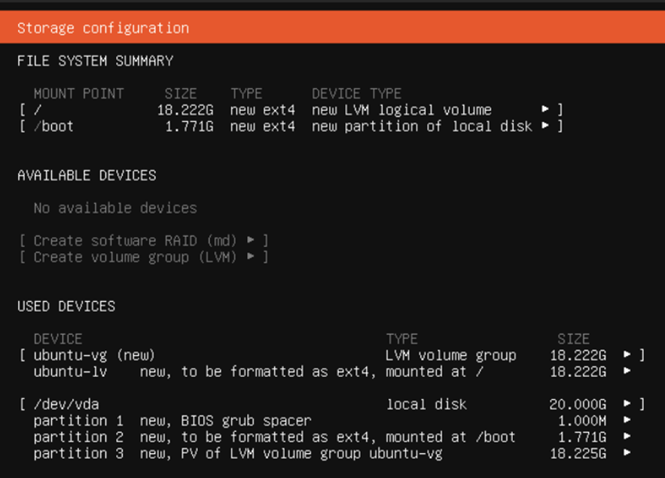
Task: Select the / mount point entry
Action: click(x=291, y=110)
